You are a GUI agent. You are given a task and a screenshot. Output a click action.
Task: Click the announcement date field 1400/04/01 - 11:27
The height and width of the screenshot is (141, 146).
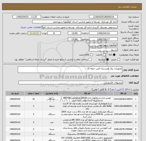[27, 17]
